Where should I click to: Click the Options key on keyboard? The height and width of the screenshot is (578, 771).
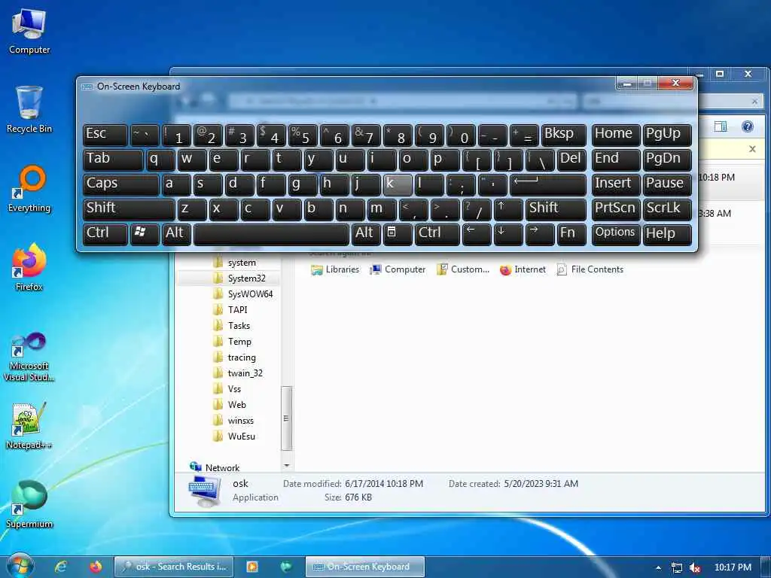(x=616, y=234)
